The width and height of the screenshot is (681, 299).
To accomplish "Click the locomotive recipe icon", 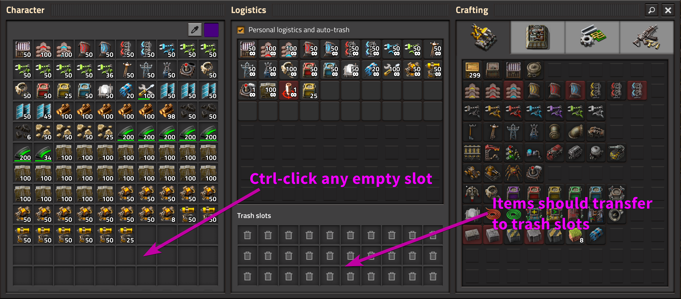I will (x=555, y=153).
